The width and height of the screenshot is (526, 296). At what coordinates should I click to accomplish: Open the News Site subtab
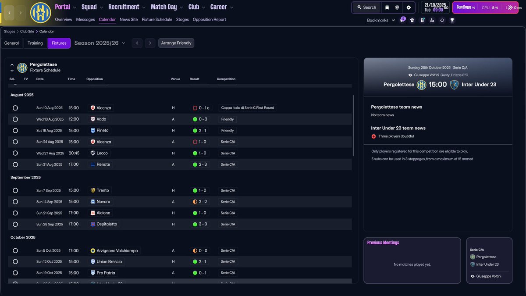(x=128, y=20)
